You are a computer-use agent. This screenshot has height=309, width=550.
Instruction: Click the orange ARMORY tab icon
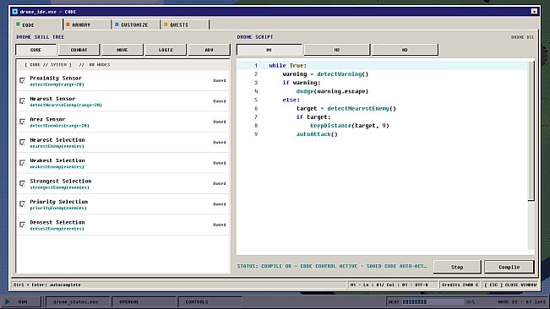68,24
